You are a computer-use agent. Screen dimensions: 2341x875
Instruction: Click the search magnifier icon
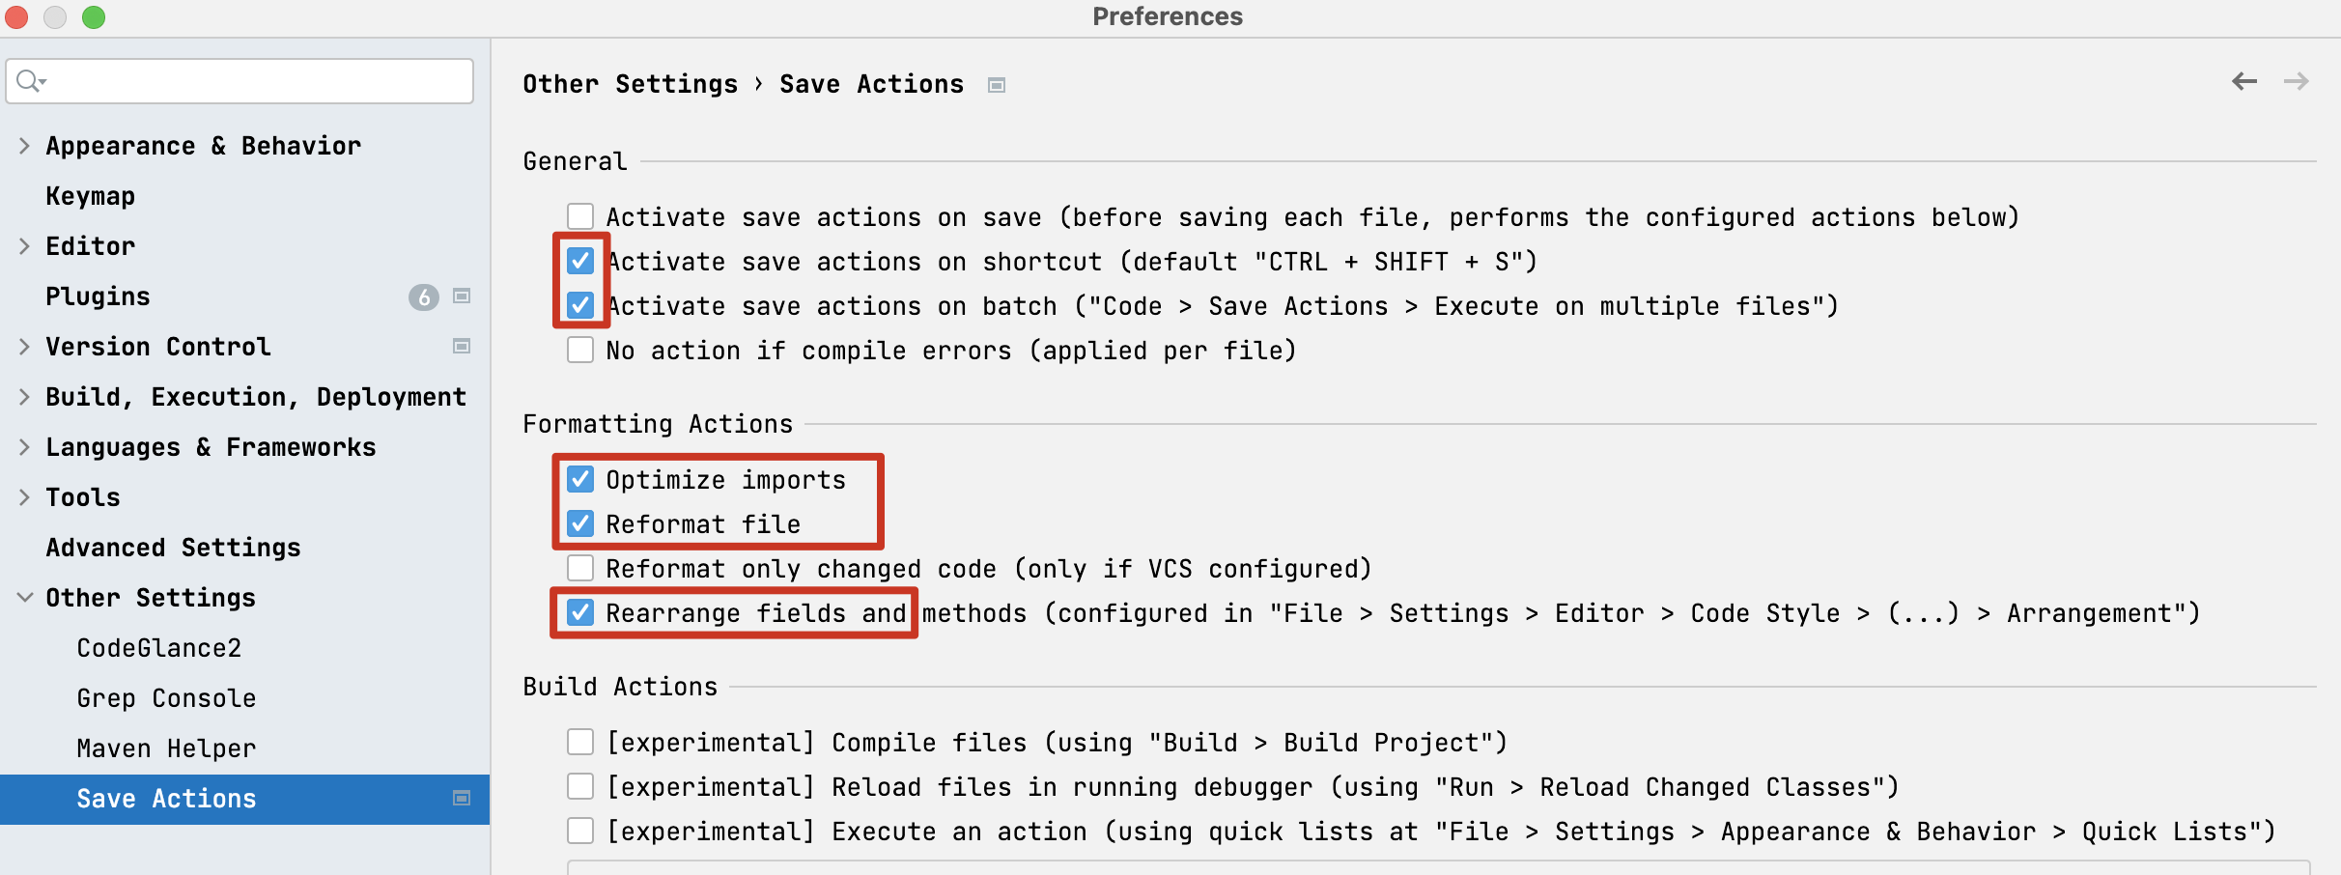[30, 81]
